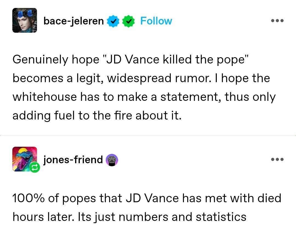
Task: Click the line "adding fuel to the fire about it."
Action: (x=97, y=115)
